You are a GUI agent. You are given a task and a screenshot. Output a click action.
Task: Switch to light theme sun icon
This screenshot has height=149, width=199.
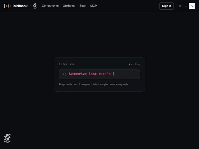pos(180,6)
